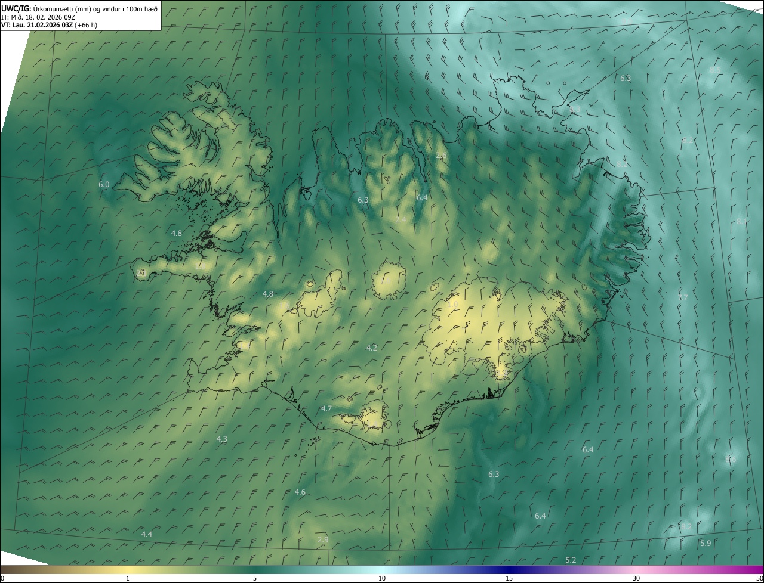Click the '4.7' value label near the south coast
This screenshot has height=583, width=764.
(326, 409)
